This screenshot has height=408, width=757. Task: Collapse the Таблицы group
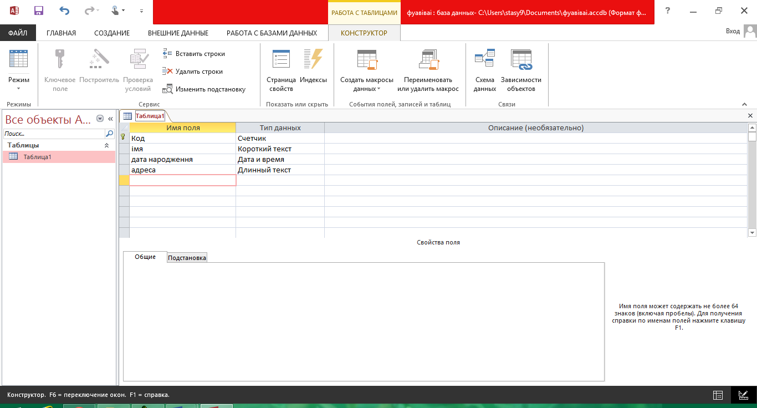107,145
